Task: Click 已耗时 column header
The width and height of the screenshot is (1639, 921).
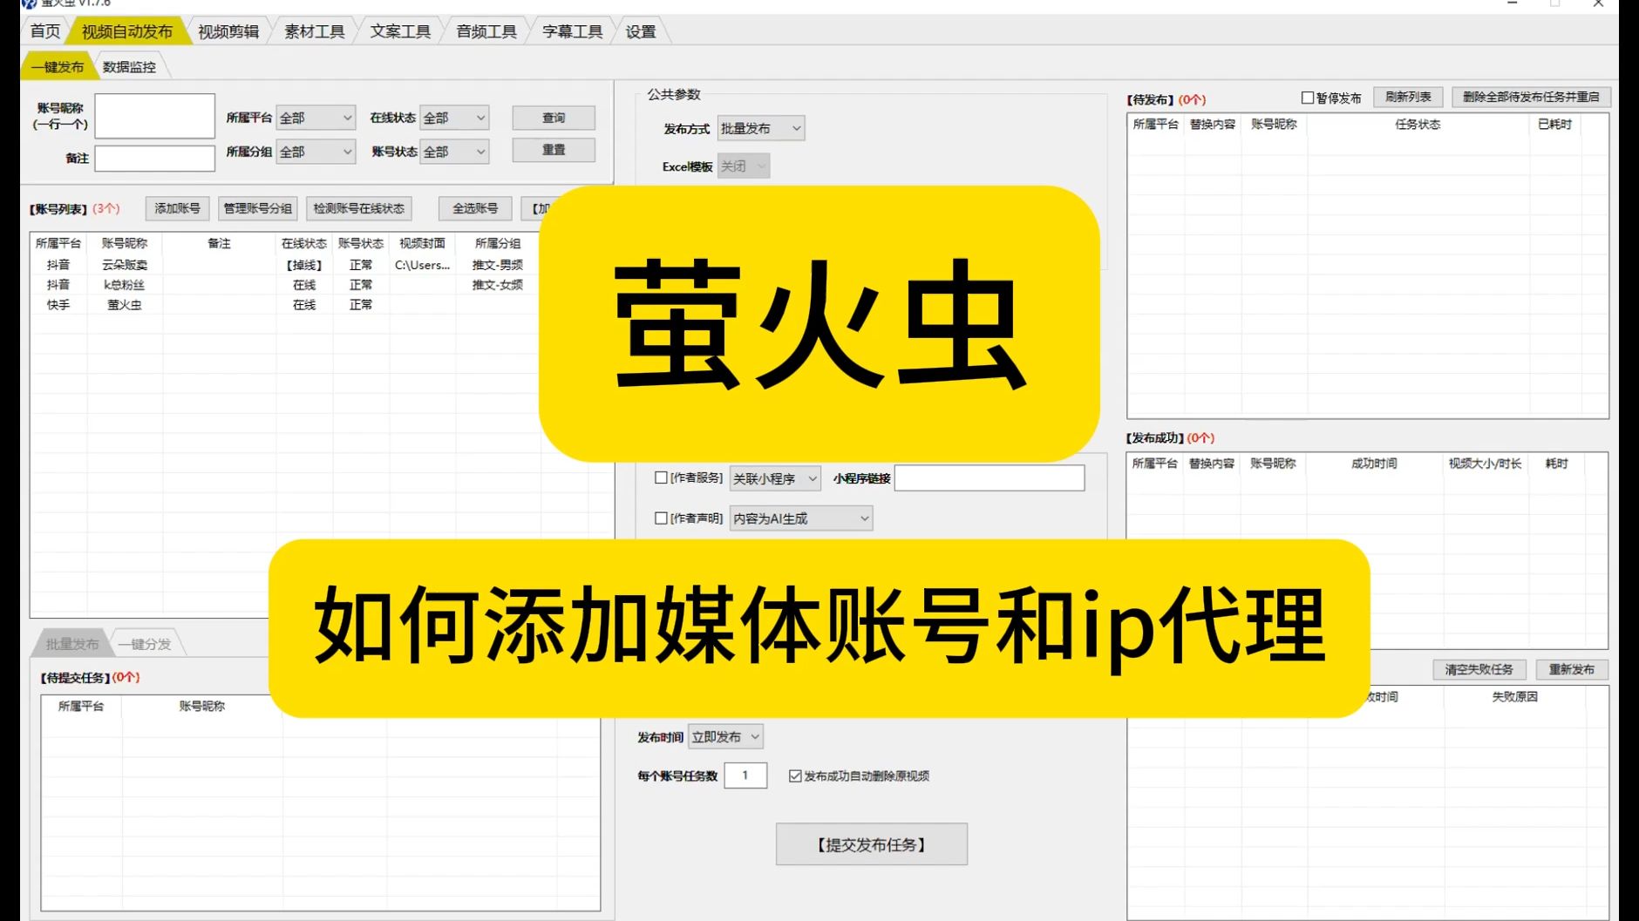Action: [1554, 125]
